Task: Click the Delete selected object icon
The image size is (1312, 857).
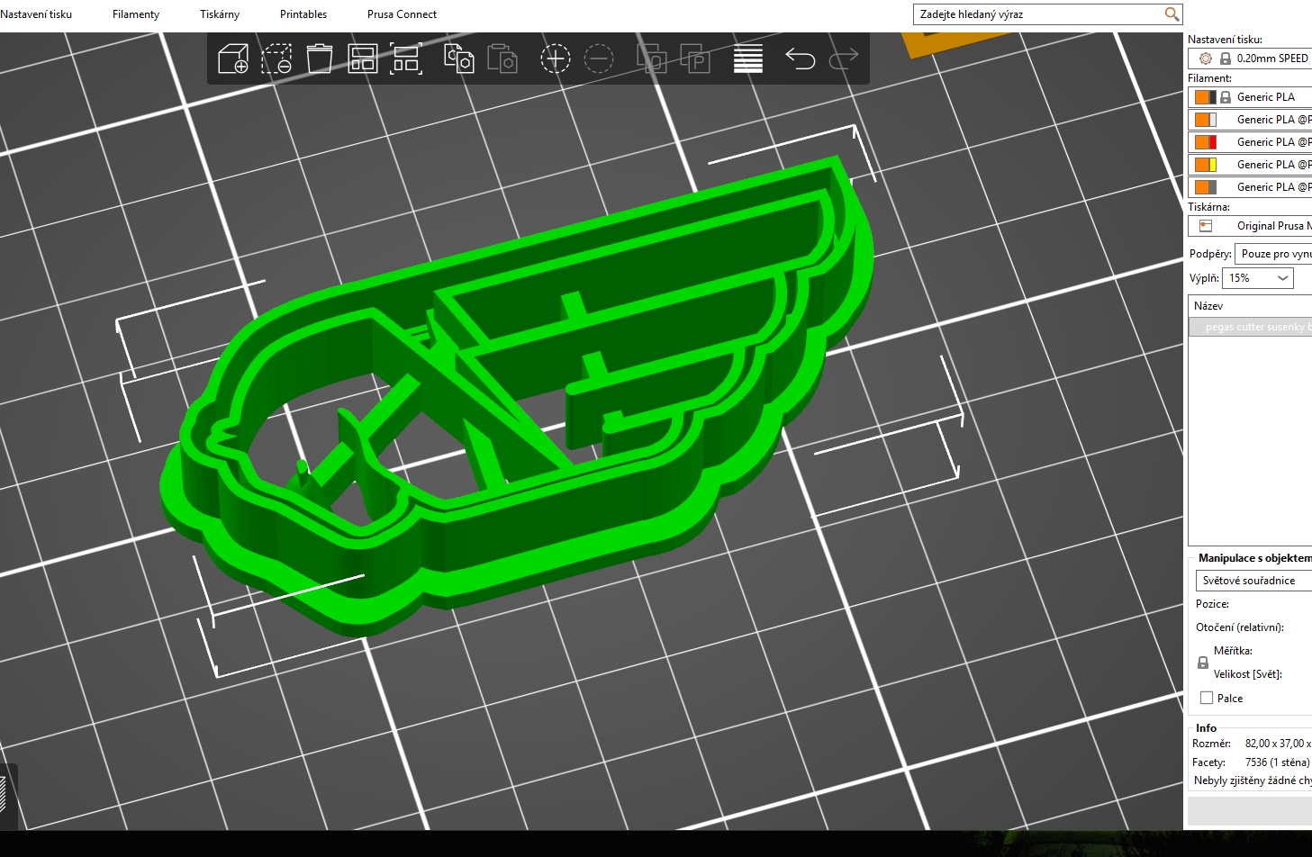Action: 276,59
